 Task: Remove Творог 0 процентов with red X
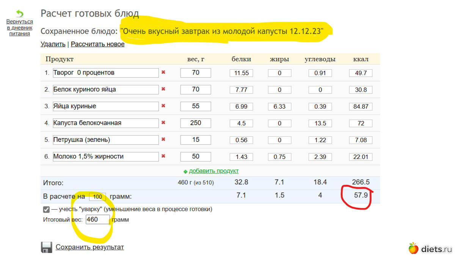click(163, 72)
